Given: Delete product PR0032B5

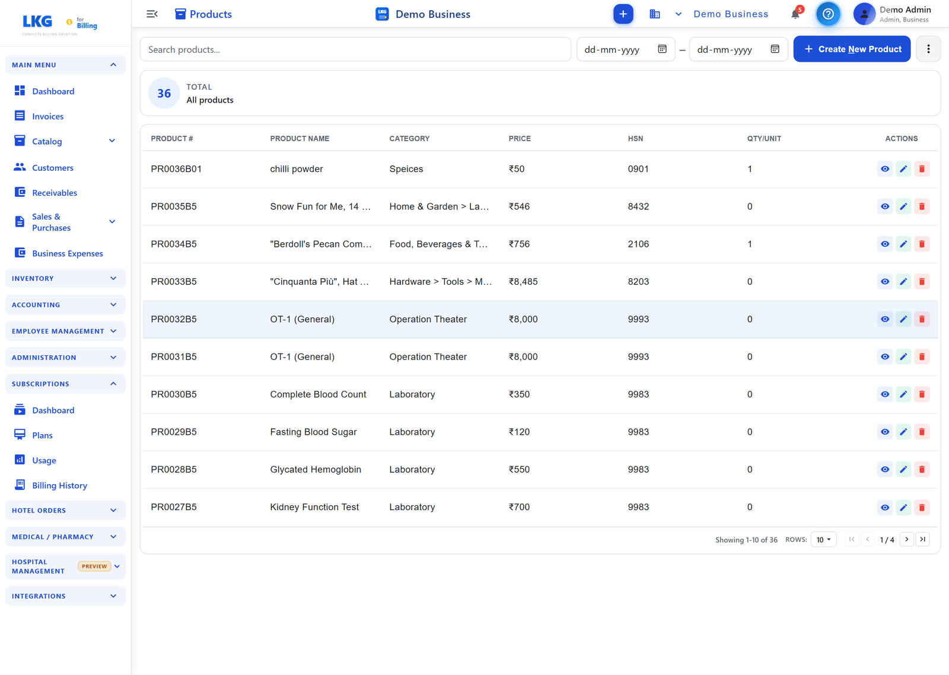Looking at the screenshot, I should pos(922,319).
